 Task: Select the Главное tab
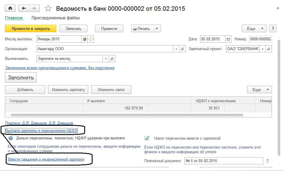click(x=14, y=18)
